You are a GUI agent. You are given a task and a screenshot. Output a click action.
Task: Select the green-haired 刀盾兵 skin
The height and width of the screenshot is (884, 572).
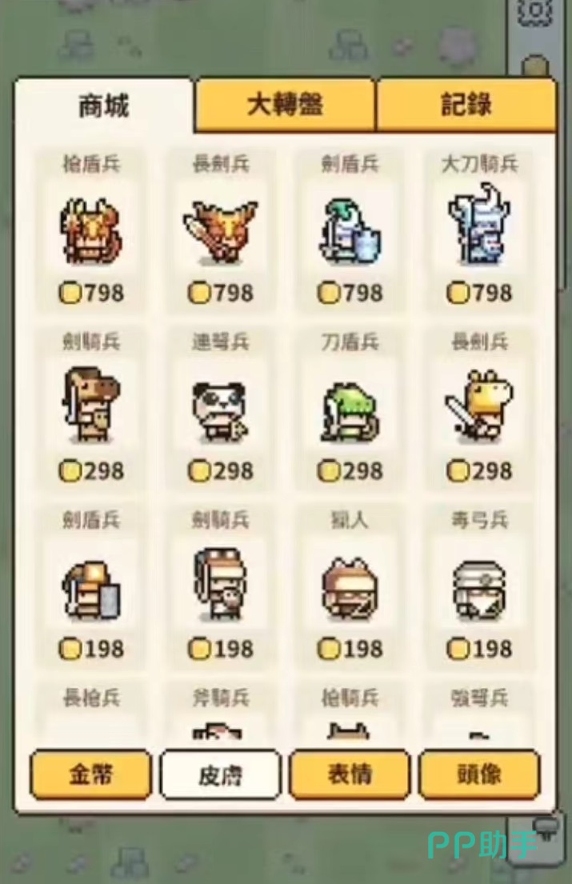350,408
